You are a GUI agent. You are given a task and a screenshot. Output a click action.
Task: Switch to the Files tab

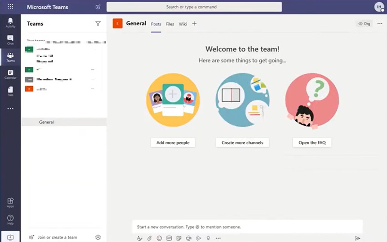coord(170,24)
